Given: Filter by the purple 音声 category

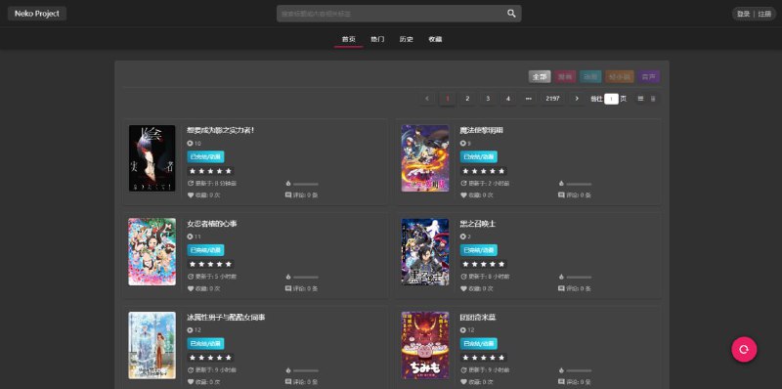Looking at the screenshot, I should click(x=648, y=77).
